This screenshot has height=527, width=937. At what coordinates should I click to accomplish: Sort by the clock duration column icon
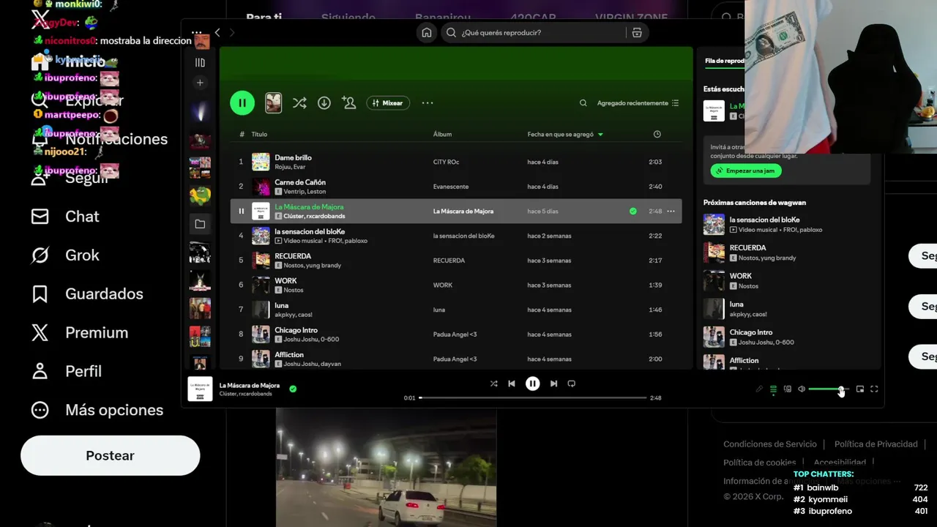pyautogui.click(x=657, y=134)
